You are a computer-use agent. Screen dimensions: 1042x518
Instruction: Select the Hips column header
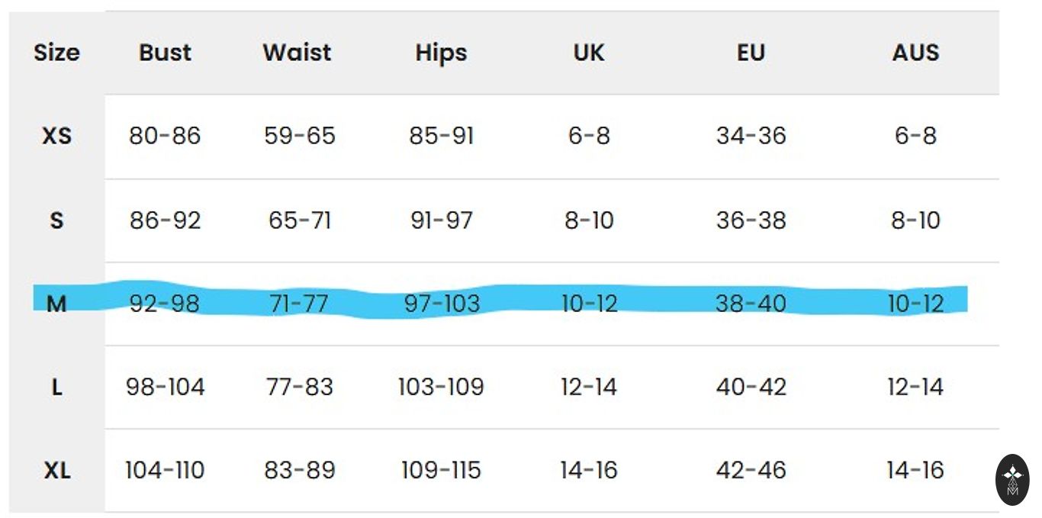(x=441, y=53)
